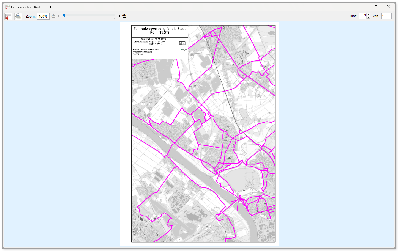
Task: Click the blue zoom slider handle
Action: pyautogui.click(x=64, y=16)
